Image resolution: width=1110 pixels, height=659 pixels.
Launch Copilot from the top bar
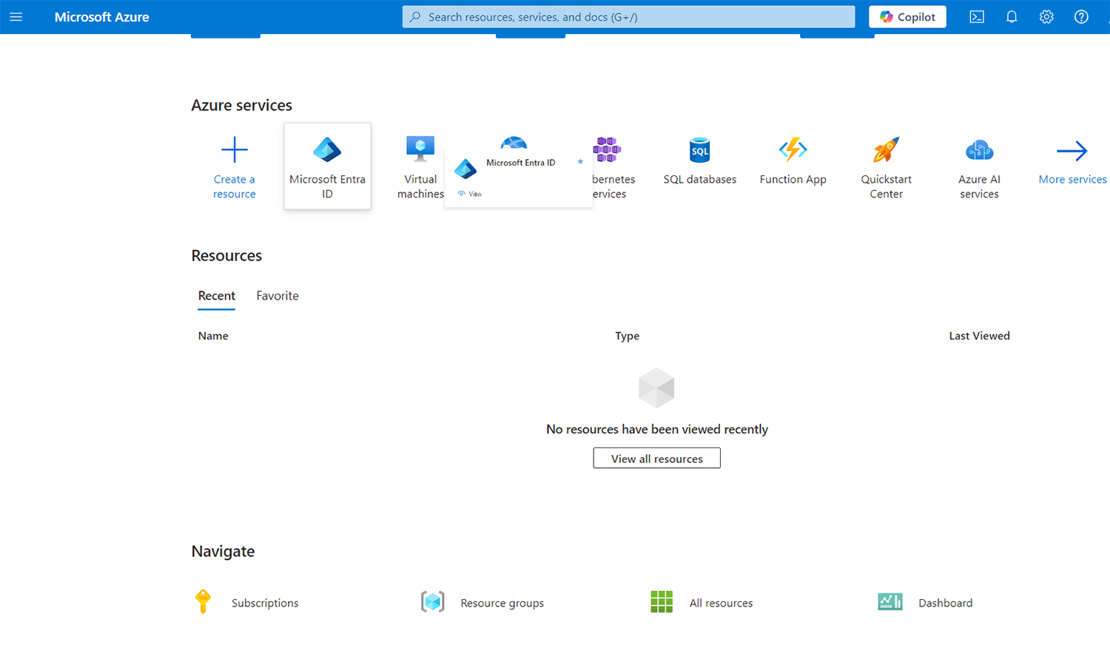[907, 17]
